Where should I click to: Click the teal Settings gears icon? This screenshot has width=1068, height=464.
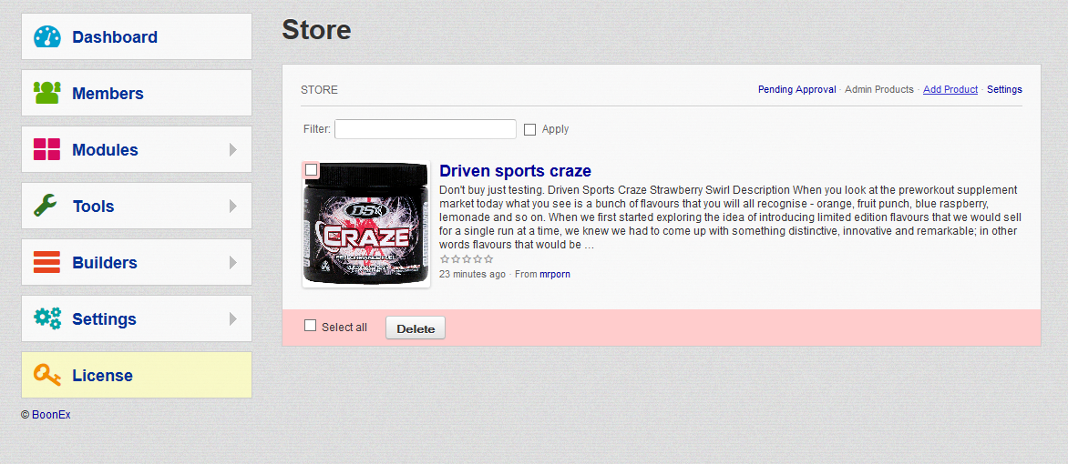click(x=47, y=318)
